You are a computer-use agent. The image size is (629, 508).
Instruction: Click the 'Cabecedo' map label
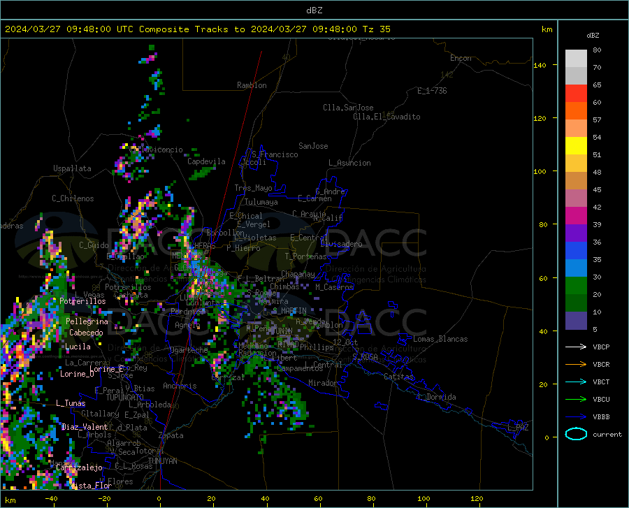(86, 333)
